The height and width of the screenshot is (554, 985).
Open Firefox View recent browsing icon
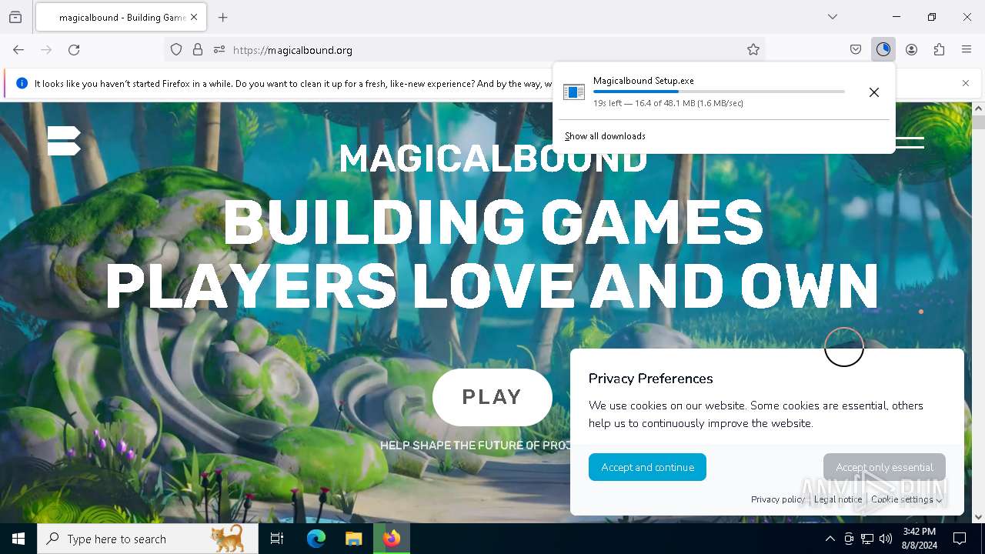[15, 17]
